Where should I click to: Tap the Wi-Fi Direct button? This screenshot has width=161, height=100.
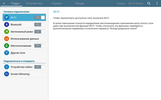click(x=136, y=3)
